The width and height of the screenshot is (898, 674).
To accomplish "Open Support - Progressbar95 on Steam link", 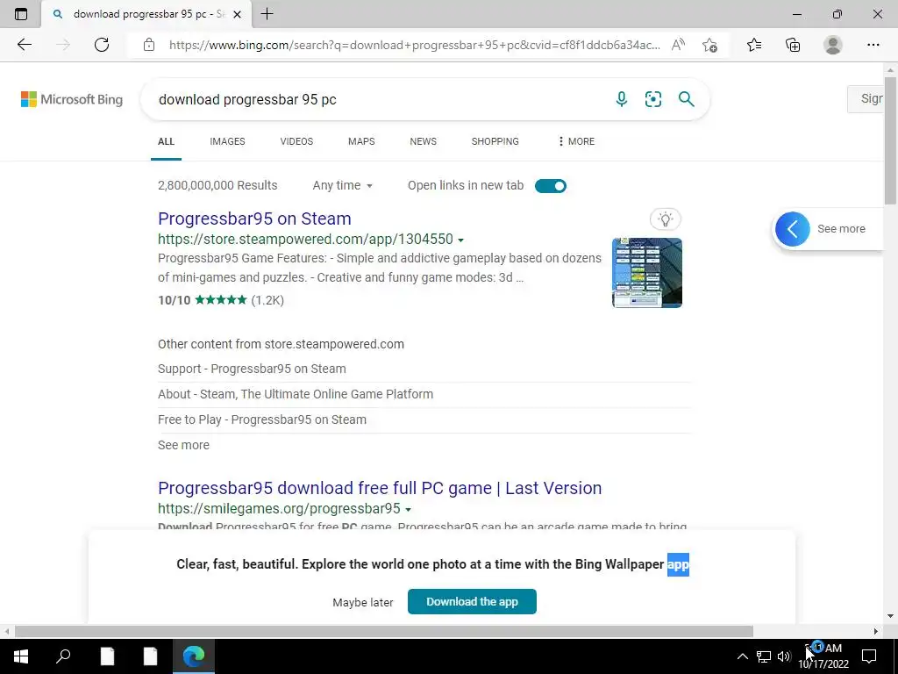I will pyautogui.click(x=252, y=369).
